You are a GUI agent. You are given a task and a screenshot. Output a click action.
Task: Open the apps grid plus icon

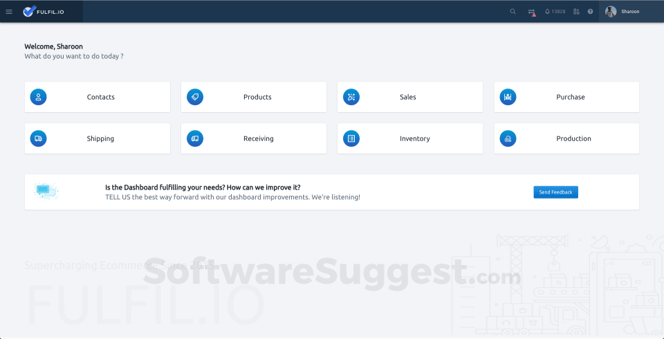pyautogui.click(x=576, y=12)
